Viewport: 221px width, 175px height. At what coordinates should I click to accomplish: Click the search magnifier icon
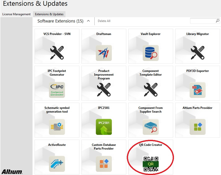point(217,21)
